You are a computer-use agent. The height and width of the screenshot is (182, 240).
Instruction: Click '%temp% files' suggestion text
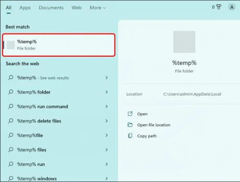click(32, 150)
